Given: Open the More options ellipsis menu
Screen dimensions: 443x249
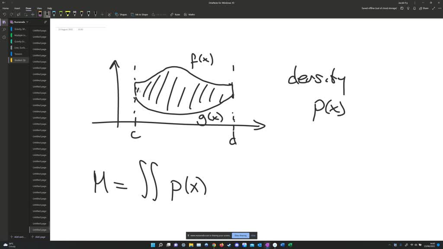Looking at the screenshot, I should coord(440,8).
